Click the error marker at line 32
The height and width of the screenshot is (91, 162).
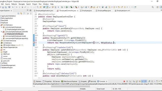(34, 43)
